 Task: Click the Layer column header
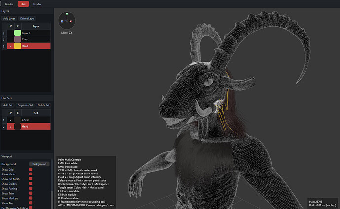(36, 26)
